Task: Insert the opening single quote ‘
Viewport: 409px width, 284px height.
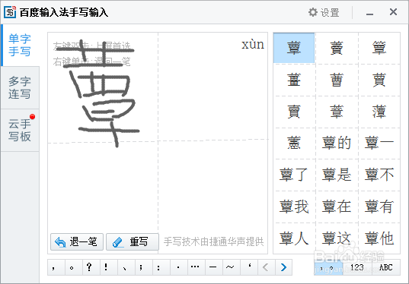Action: [x=248, y=267]
